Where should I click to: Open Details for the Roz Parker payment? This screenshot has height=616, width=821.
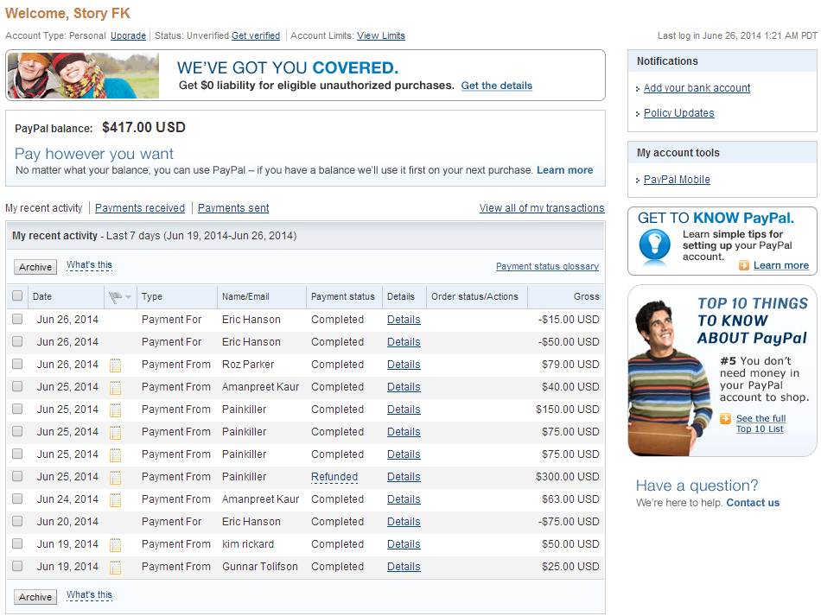(x=404, y=365)
